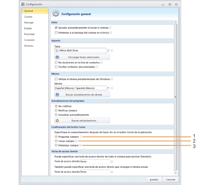Click info icon next to 'Cerrar siempre'
The width and height of the screenshot is (200, 185).
(x=76, y=141)
